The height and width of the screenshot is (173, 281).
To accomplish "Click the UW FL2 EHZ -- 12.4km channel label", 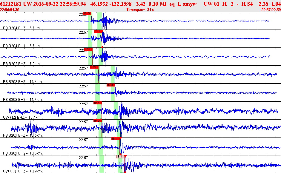I will 22,118.
